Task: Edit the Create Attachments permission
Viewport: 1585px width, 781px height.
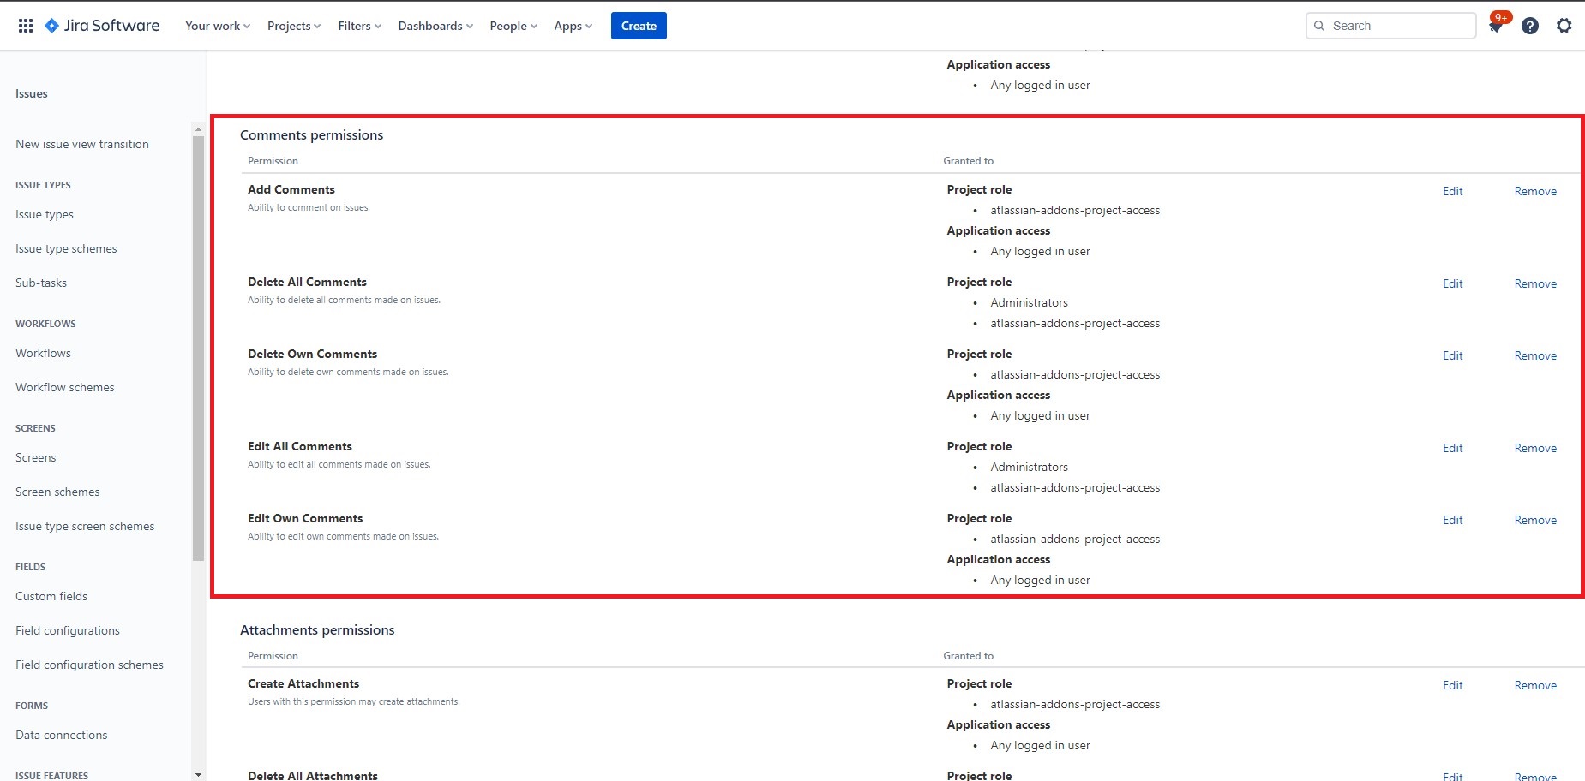Action: 1452,685
